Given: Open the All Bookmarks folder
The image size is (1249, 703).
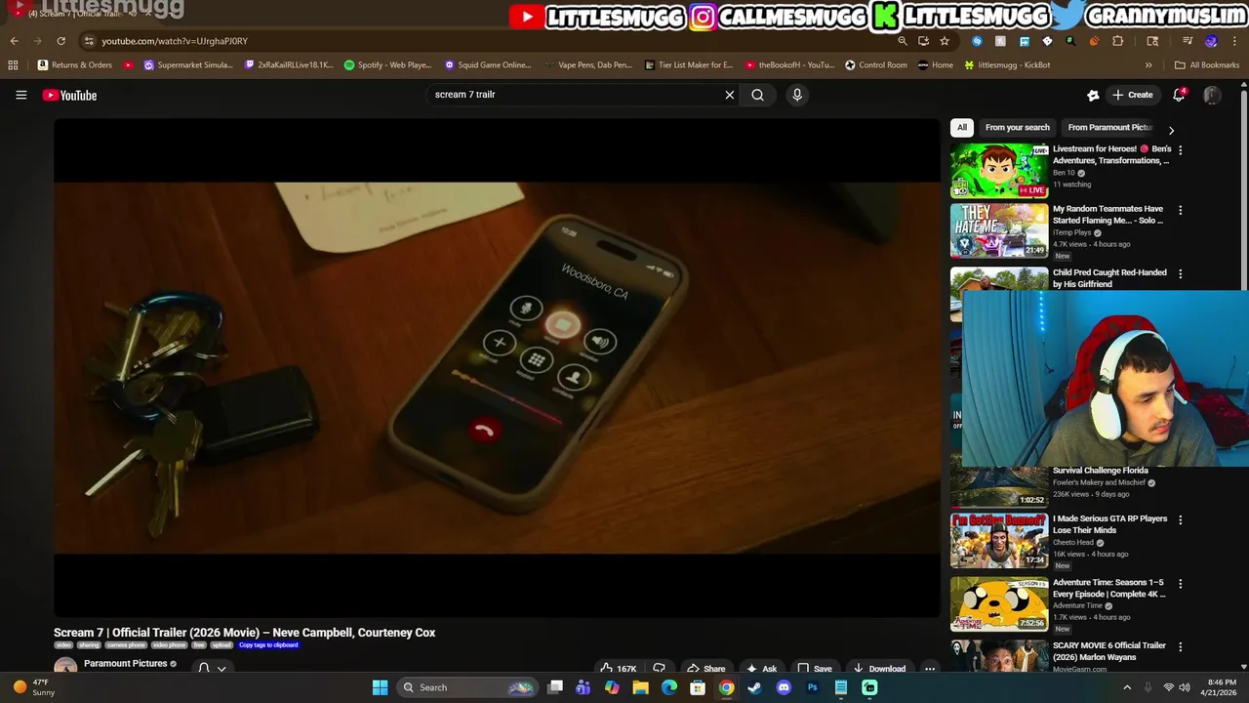Looking at the screenshot, I should click(1207, 65).
